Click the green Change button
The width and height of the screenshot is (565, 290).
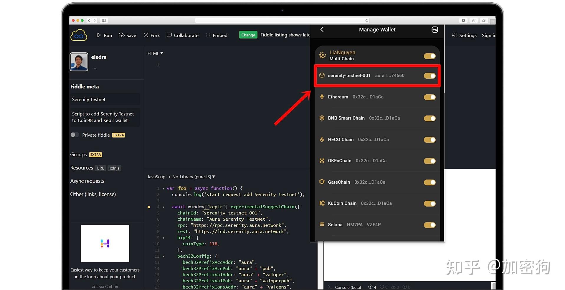(248, 35)
